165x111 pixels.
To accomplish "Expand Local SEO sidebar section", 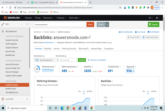I will click(x=27, y=99).
